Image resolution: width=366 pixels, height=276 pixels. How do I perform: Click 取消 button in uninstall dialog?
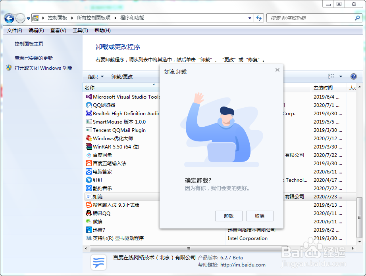point(260,216)
